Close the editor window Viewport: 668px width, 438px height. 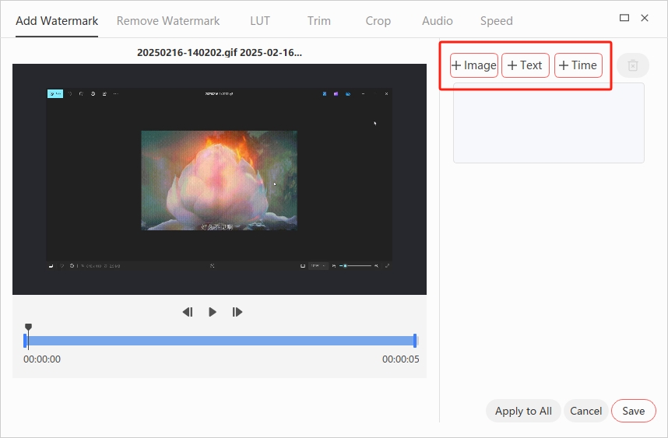point(645,17)
